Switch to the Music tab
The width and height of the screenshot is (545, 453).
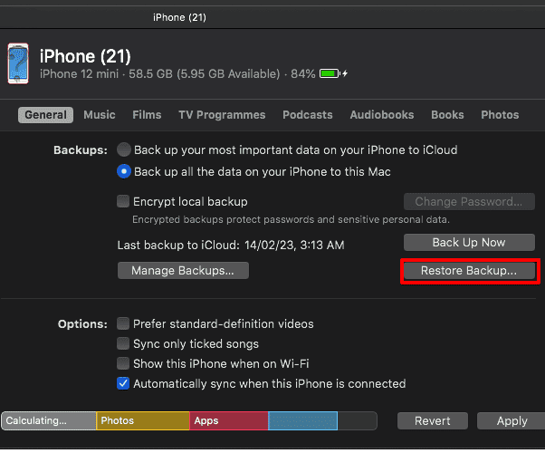100,115
